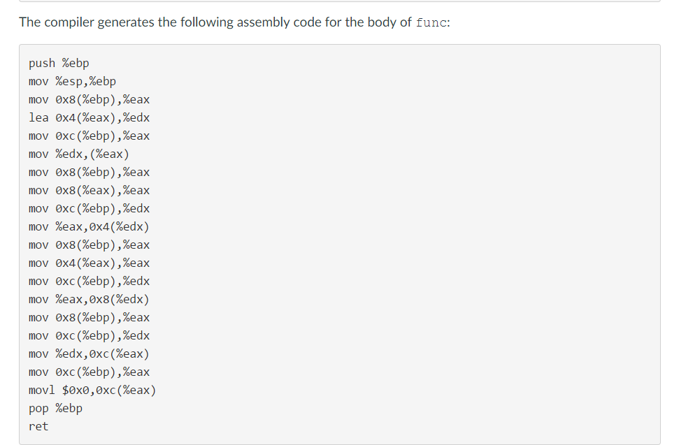Image resolution: width=679 pixels, height=445 pixels.
Task: Click the 'movl $0x0,0xc(%eax)' instruction
Action: tap(92, 391)
